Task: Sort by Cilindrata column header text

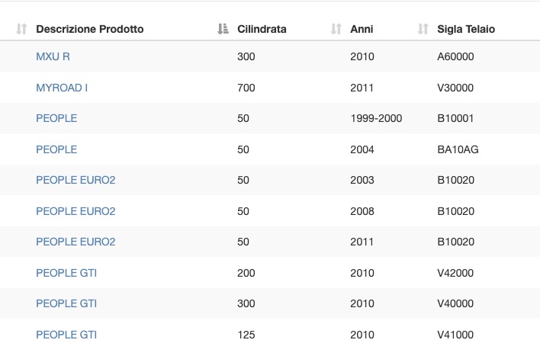Action: [262, 29]
